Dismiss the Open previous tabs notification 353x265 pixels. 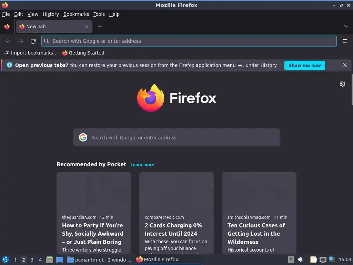[345, 65]
